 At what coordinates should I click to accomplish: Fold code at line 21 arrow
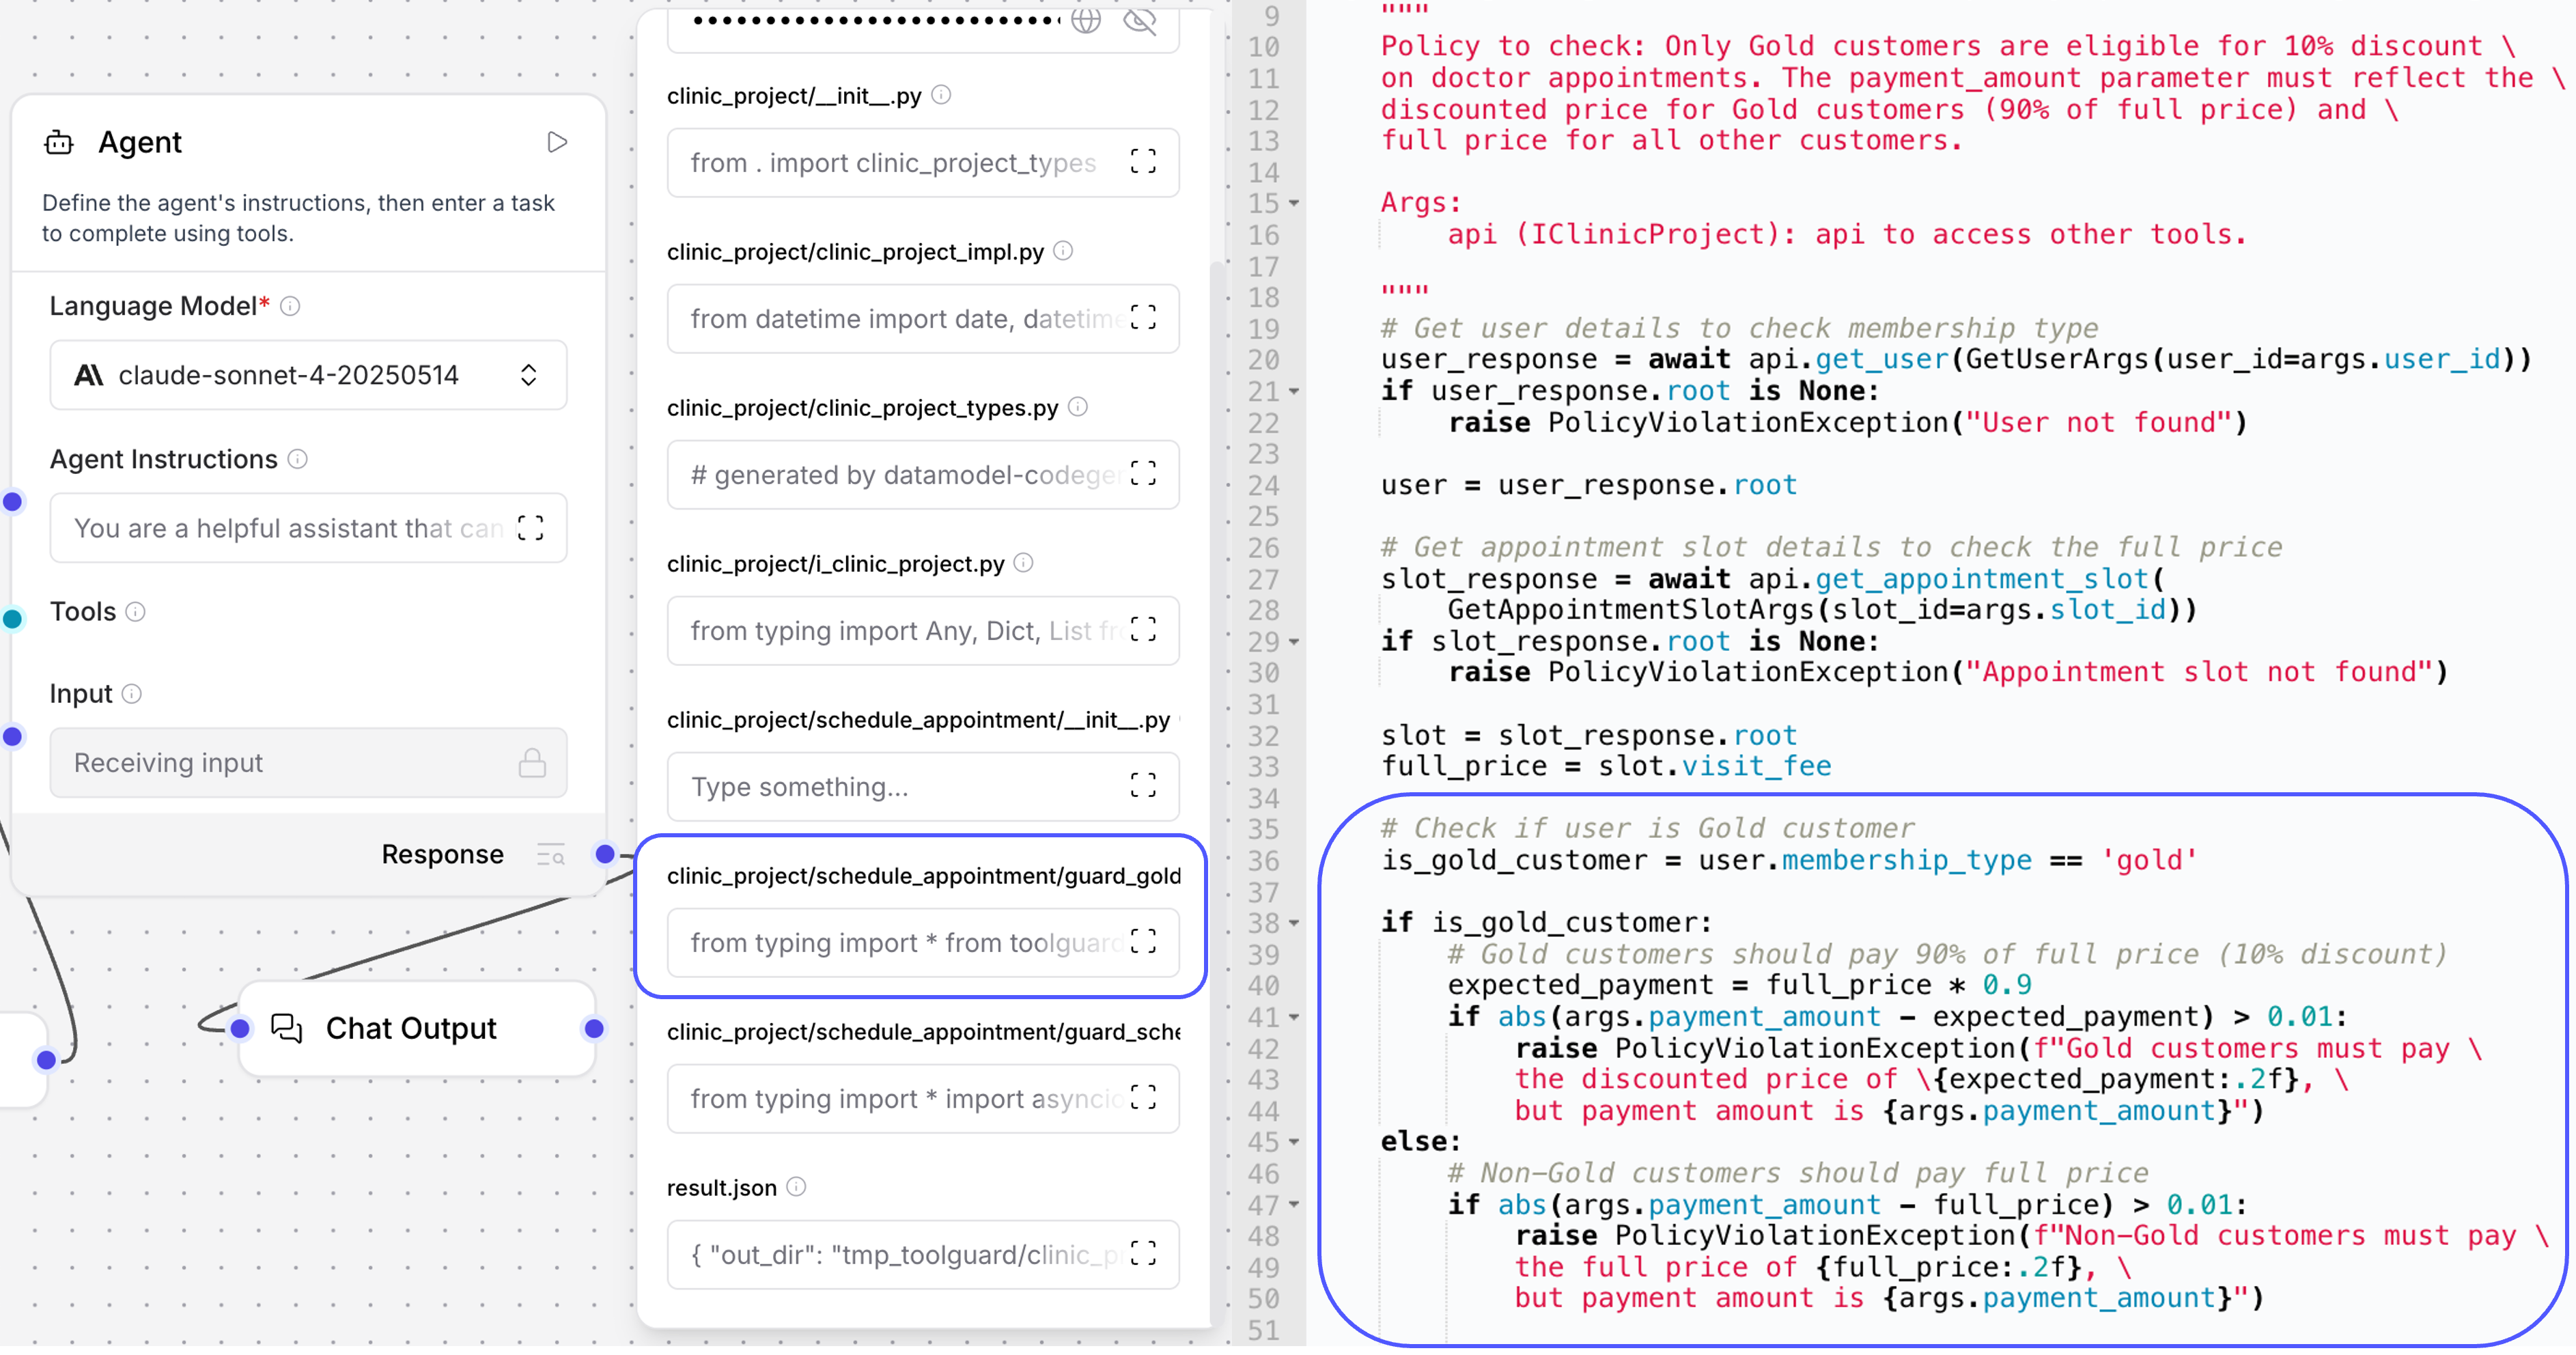point(1294,392)
